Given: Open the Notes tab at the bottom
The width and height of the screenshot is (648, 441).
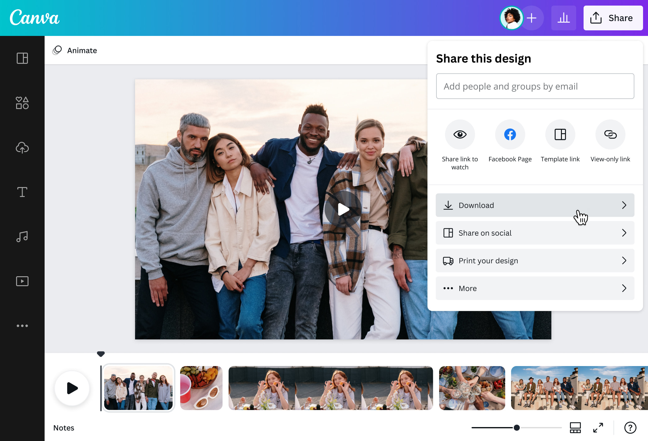Looking at the screenshot, I should pyautogui.click(x=63, y=428).
